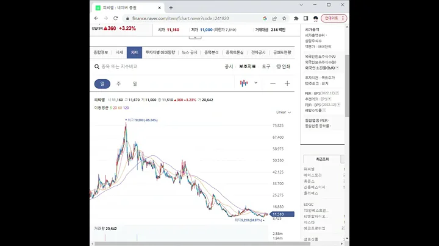Expand the 배당수익률 info icon
The height and width of the screenshot is (246, 439).
(324, 110)
